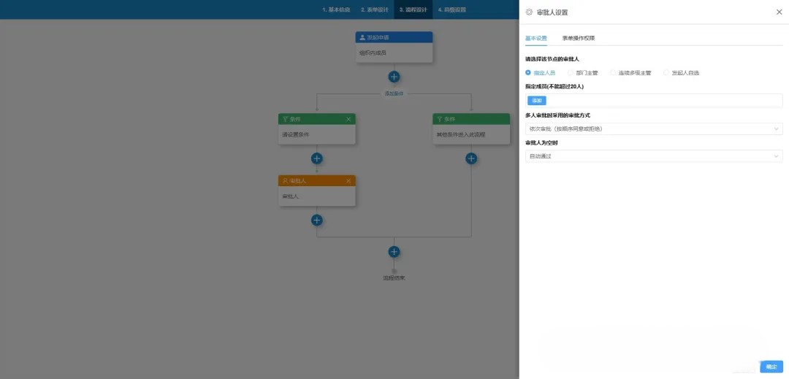Pick the 连续多级主管 radio option
789x379 pixels.
click(613, 73)
